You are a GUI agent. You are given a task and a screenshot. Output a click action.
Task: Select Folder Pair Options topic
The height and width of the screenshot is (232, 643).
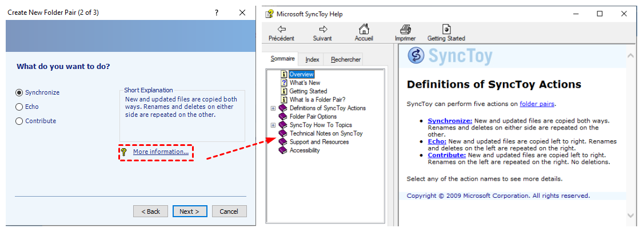point(313,117)
